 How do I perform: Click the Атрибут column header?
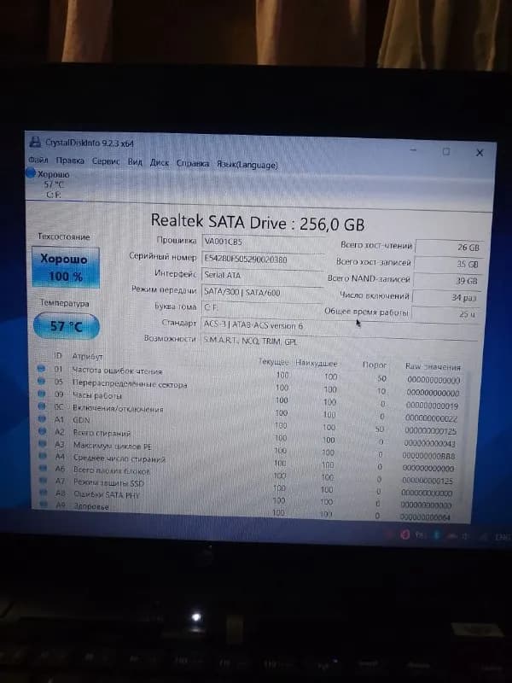point(87,356)
